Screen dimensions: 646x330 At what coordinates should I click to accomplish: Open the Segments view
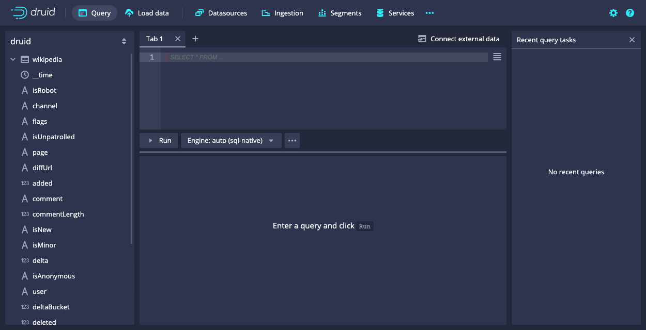340,13
